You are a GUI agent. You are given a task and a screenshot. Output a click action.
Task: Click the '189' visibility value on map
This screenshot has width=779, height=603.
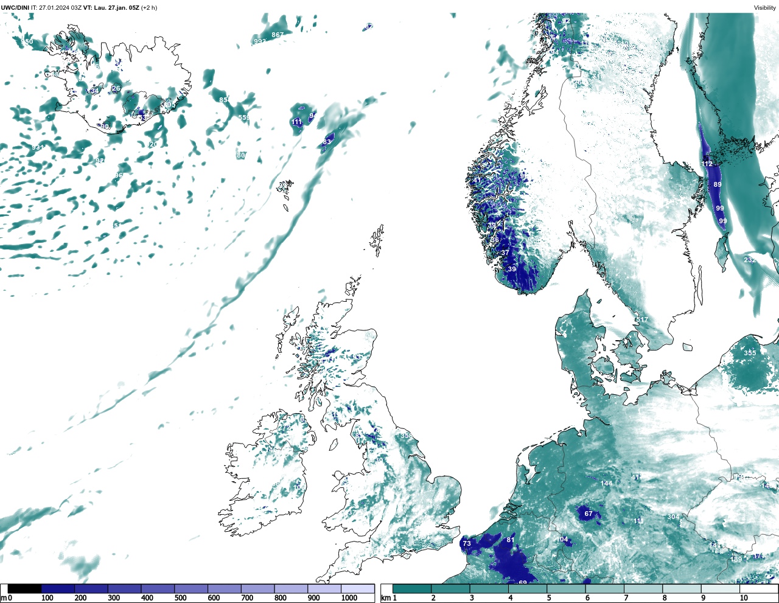coord(736,559)
